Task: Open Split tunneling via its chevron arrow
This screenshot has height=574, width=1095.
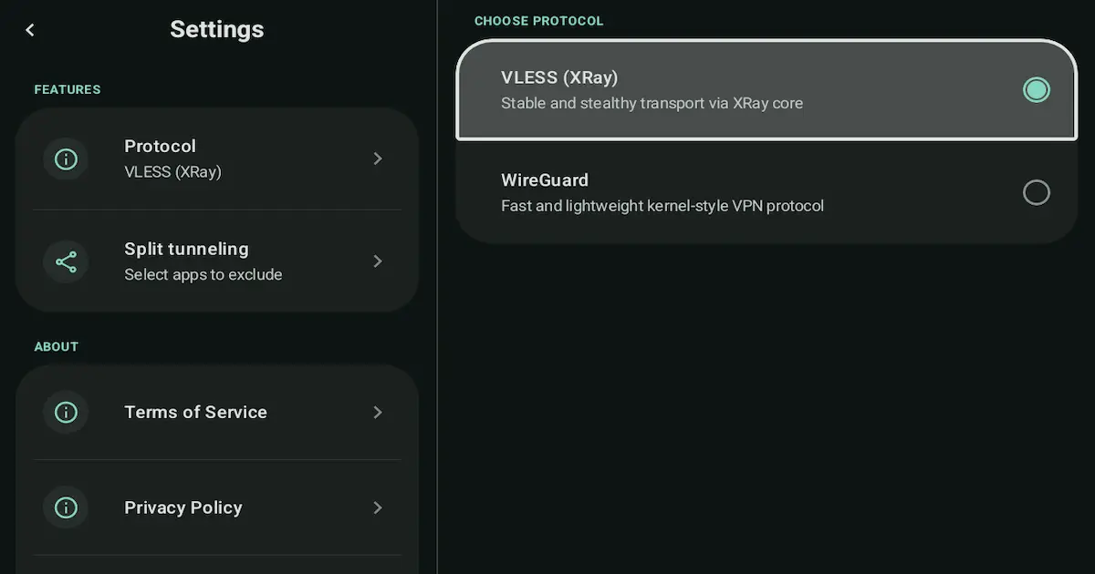Action: click(x=378, y=261)
